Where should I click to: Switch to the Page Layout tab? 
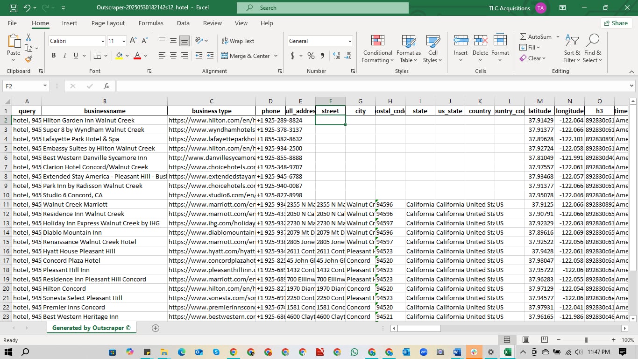tap(108, 23)
